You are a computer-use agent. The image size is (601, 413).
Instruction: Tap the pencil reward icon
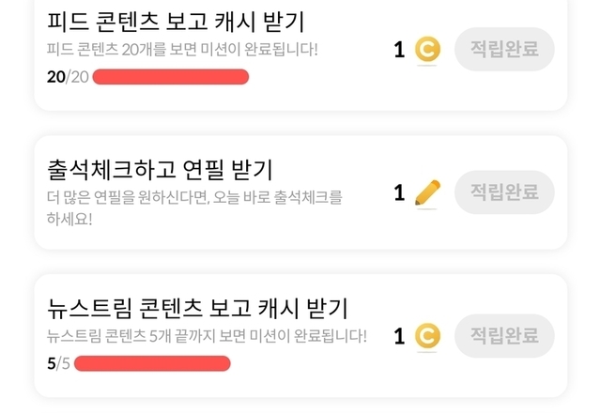click(x=427, y=192)
